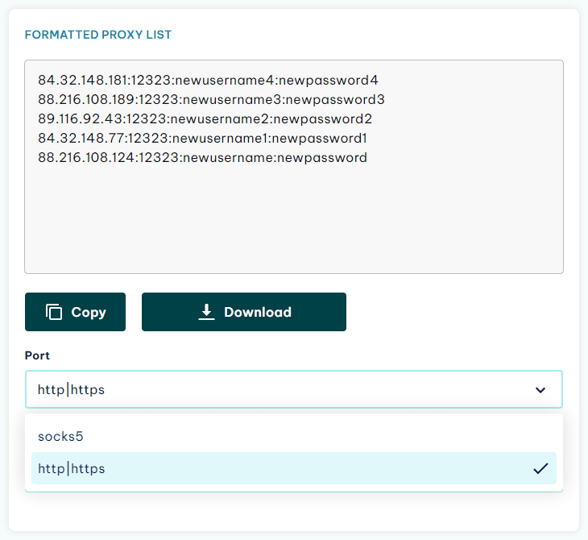The image size is (588, 540).
Task: Click the FORMATTED PROXY LIST heading
Action: tap(98, 35)
